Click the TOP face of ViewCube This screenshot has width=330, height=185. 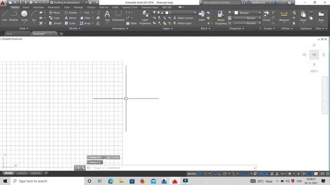pos(314,55)
